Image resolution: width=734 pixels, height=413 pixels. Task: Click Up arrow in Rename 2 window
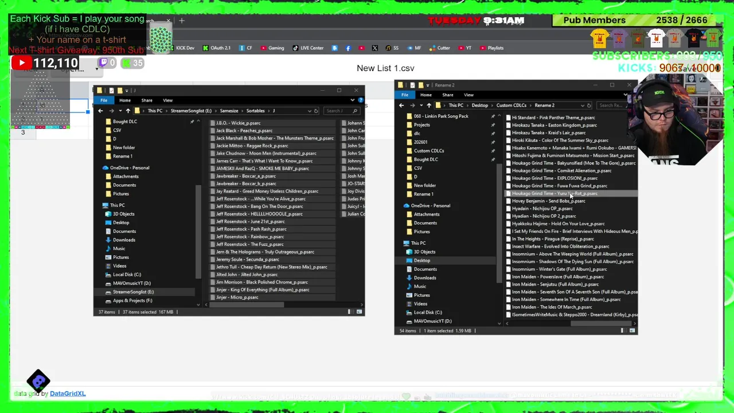click(429, 106)
